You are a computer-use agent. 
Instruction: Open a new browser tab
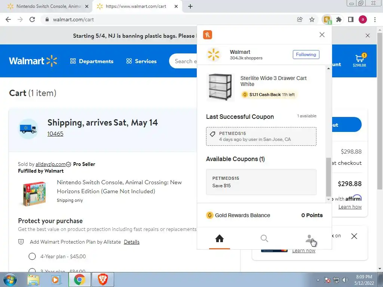click(190, 7)
